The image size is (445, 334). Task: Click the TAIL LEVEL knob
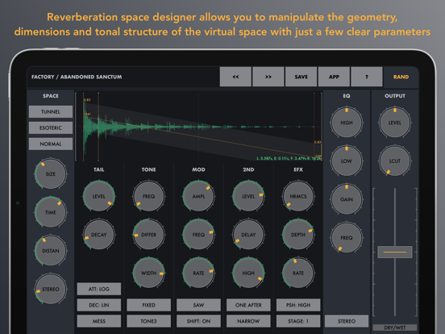99,196
